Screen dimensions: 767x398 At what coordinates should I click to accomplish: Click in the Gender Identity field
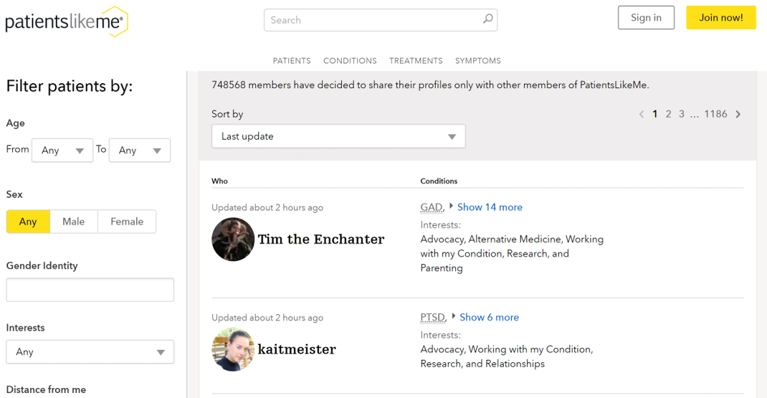point(90,290)
